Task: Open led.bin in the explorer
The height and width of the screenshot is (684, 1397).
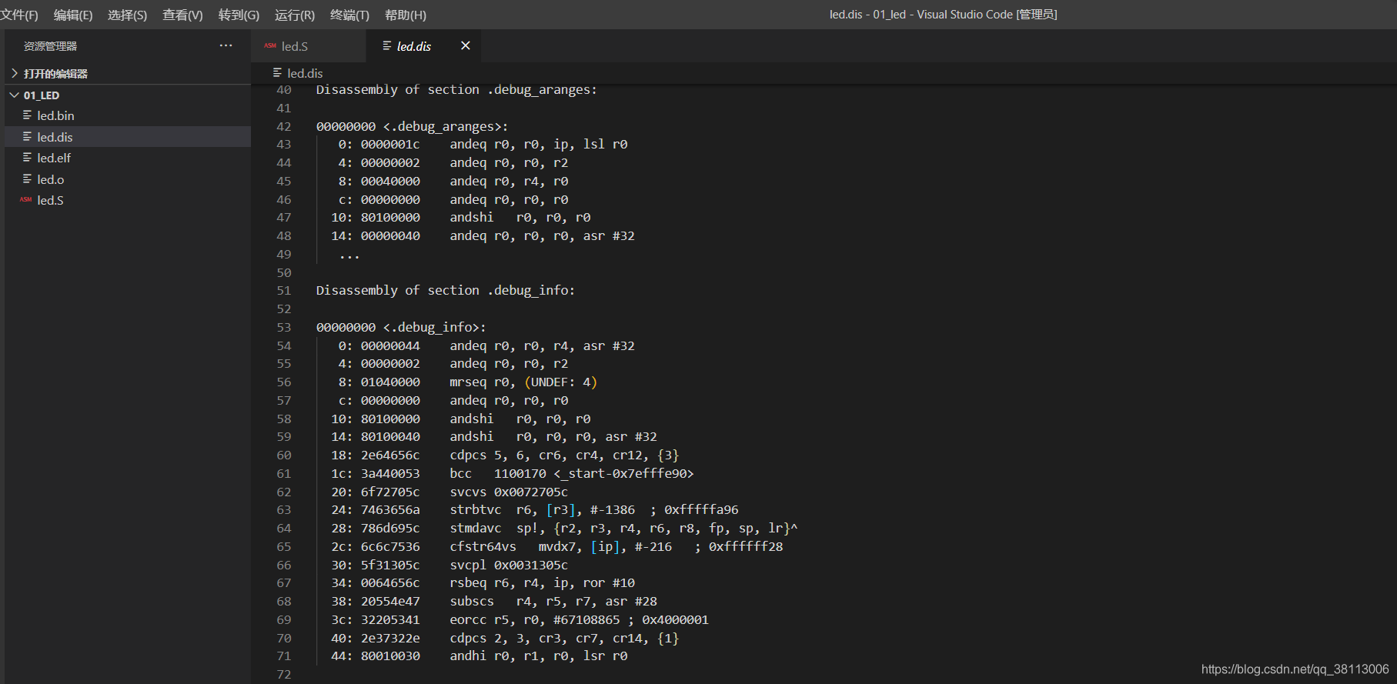Action: (128, 115)
